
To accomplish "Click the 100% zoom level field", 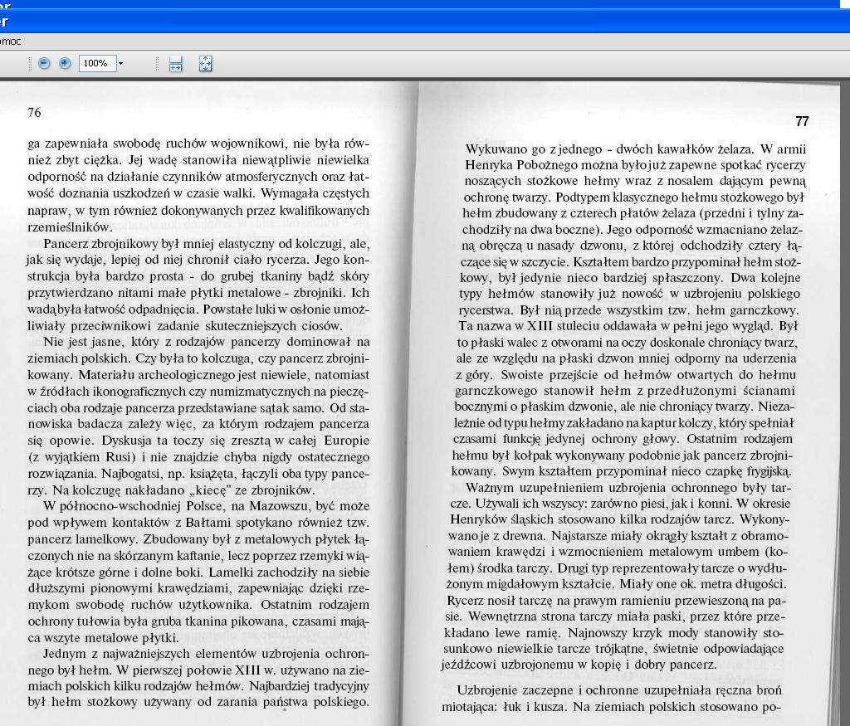I will (x=97, y=63).
